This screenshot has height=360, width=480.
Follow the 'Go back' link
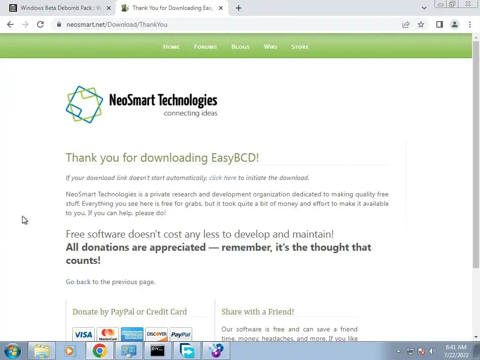click(78, 282)
